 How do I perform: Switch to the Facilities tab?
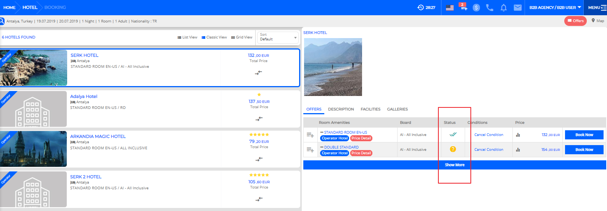click(370, 109)
